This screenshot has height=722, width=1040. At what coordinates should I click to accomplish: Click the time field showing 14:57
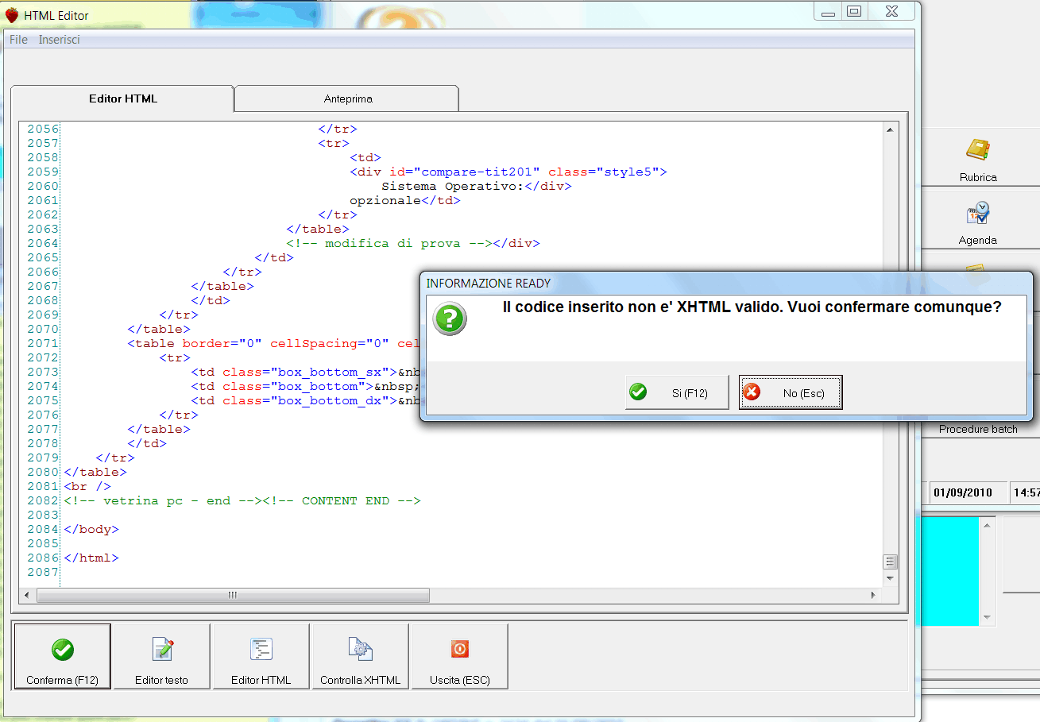point(1026,492)
